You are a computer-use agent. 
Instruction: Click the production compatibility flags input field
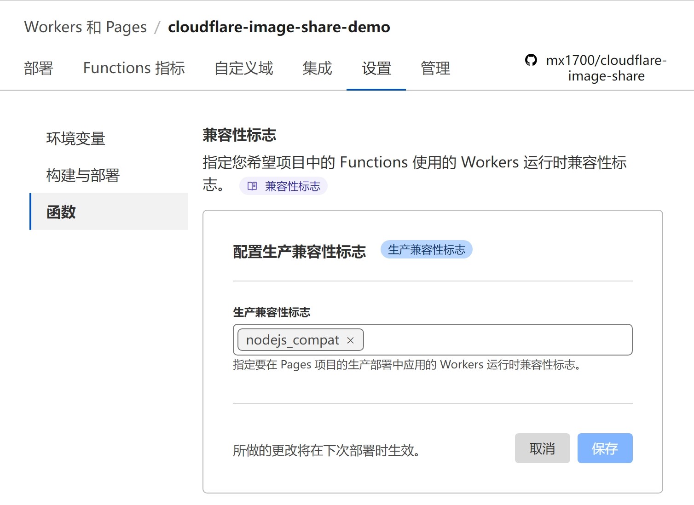click(483, 340)
